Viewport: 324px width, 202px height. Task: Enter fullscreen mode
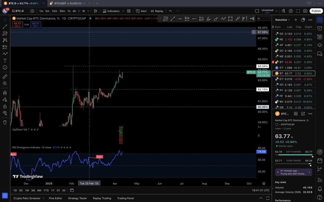coord(298,11)
